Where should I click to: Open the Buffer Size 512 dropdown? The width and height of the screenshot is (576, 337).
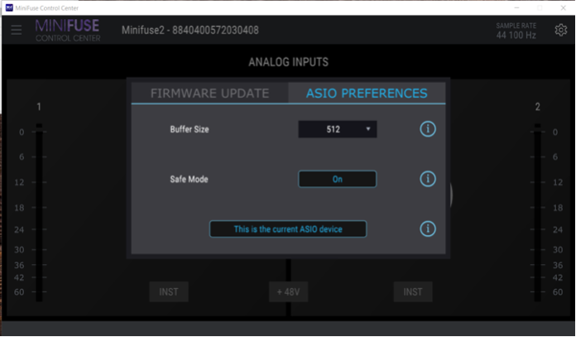[x=337, y=129]
